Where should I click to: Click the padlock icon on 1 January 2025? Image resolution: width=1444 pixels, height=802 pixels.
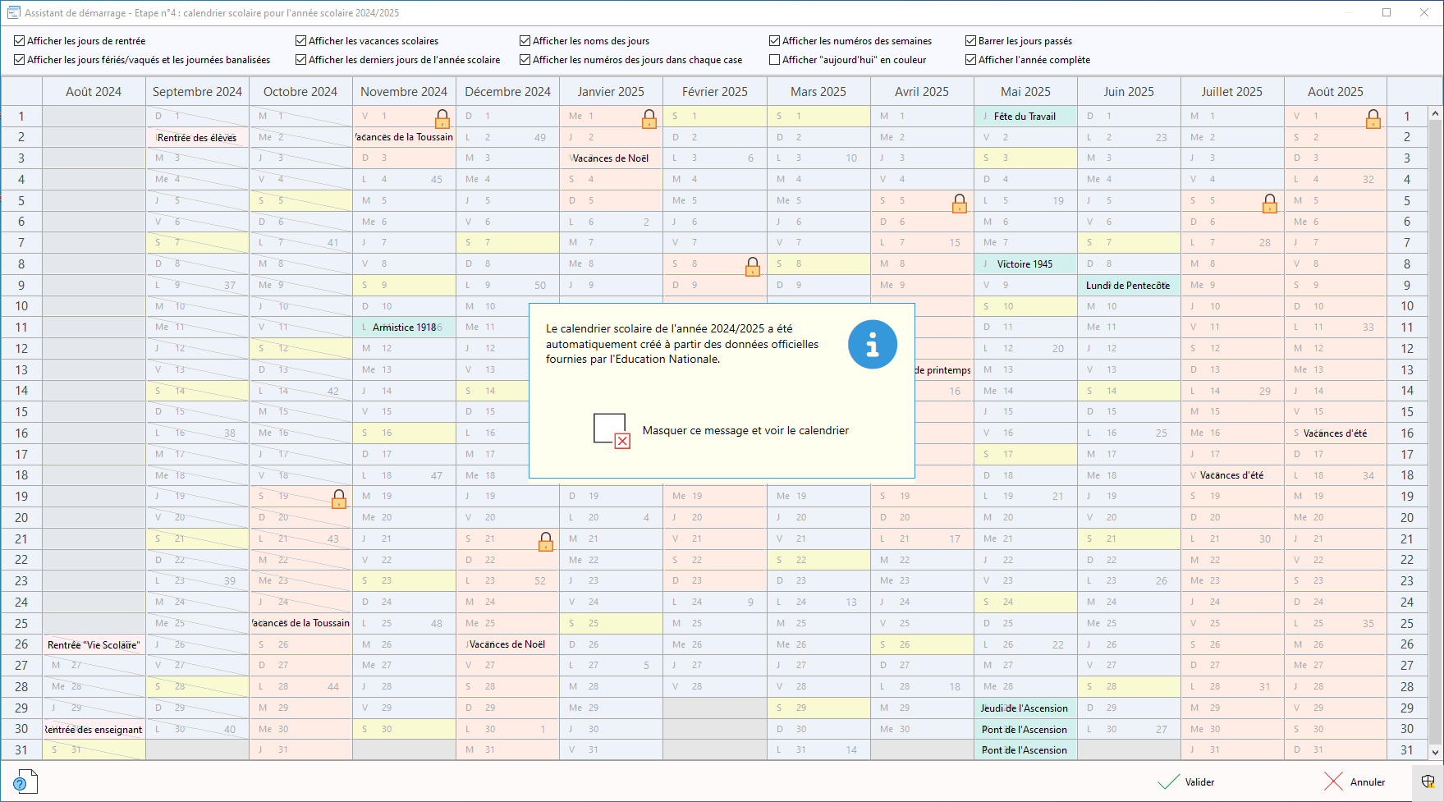point(649,120)
